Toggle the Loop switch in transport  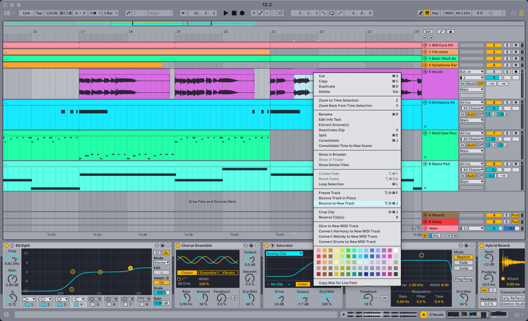click(331, 13)
